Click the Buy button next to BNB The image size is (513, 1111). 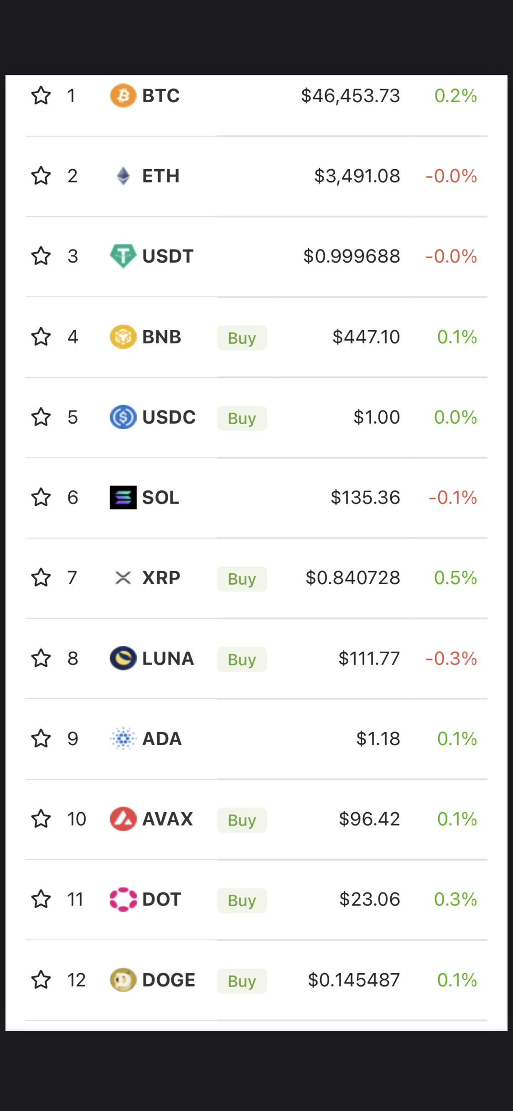click(x=242, y=338)
